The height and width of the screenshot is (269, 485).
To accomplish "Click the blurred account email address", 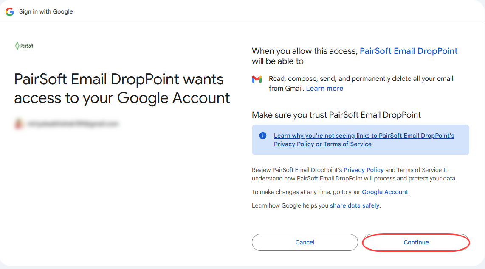I will click(73, 124).
